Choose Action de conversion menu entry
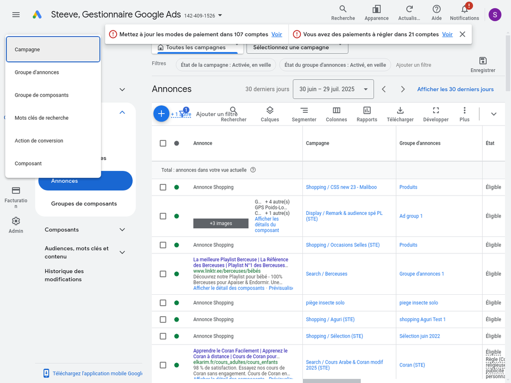 (x=53, y=141)
